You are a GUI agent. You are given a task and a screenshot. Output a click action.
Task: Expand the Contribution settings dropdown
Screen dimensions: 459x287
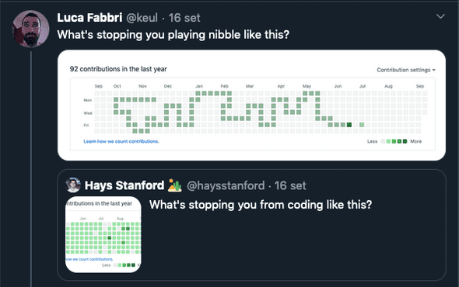pyautogui.click(x=406, y=70)
